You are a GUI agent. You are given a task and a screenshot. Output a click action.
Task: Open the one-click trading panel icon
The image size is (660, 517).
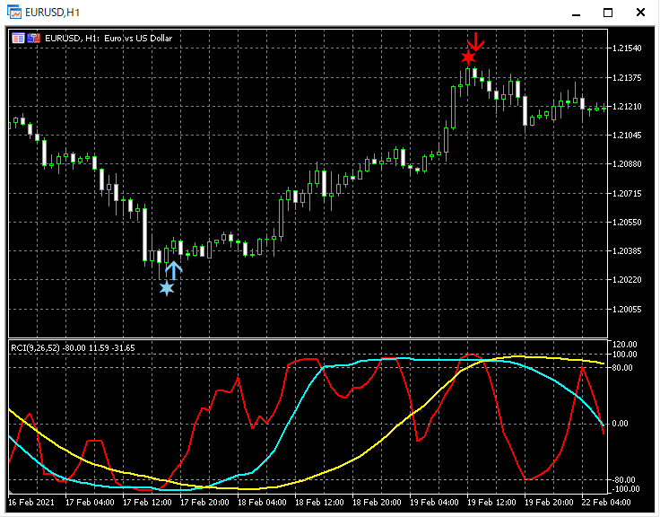(34, 38)
